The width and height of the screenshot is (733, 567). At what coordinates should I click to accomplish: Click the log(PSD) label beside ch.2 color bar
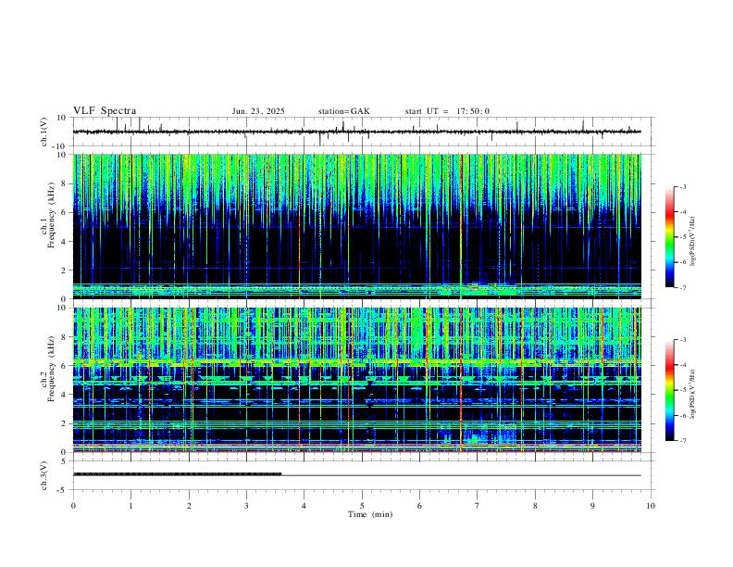coord(692,394)
